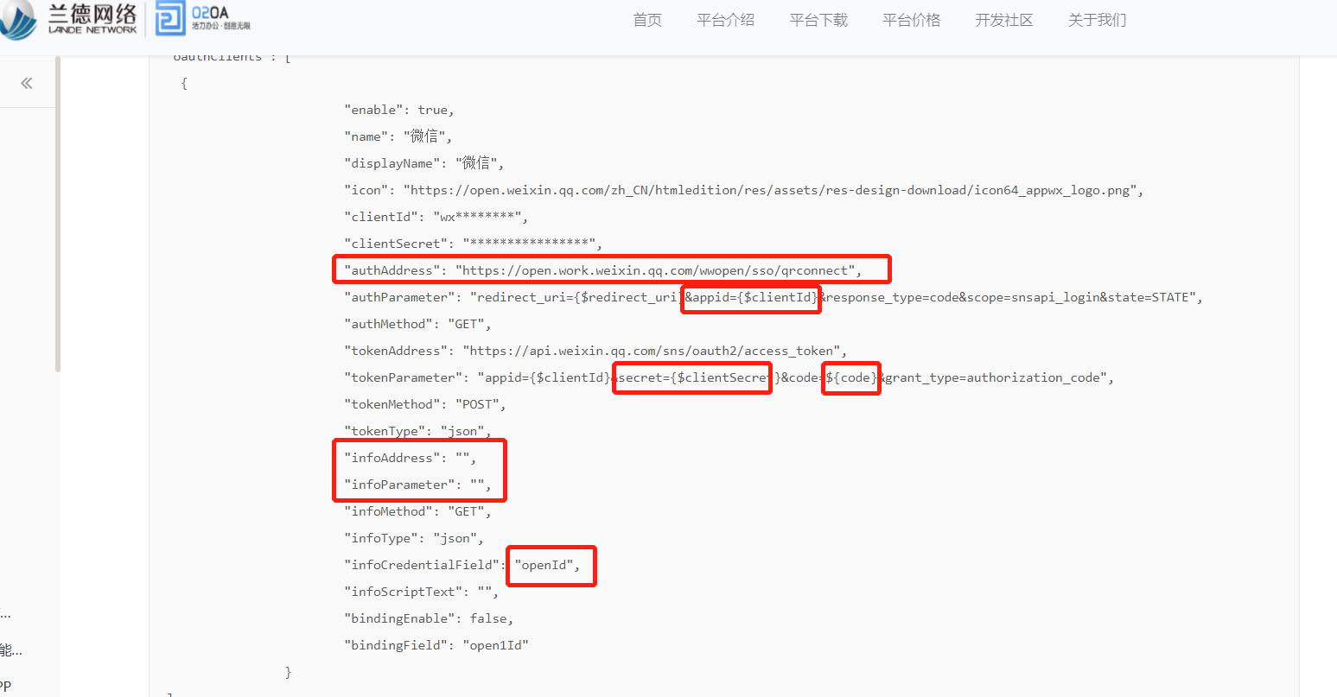Click the "infoCredentialField": "openId" line

click(462, 565)
